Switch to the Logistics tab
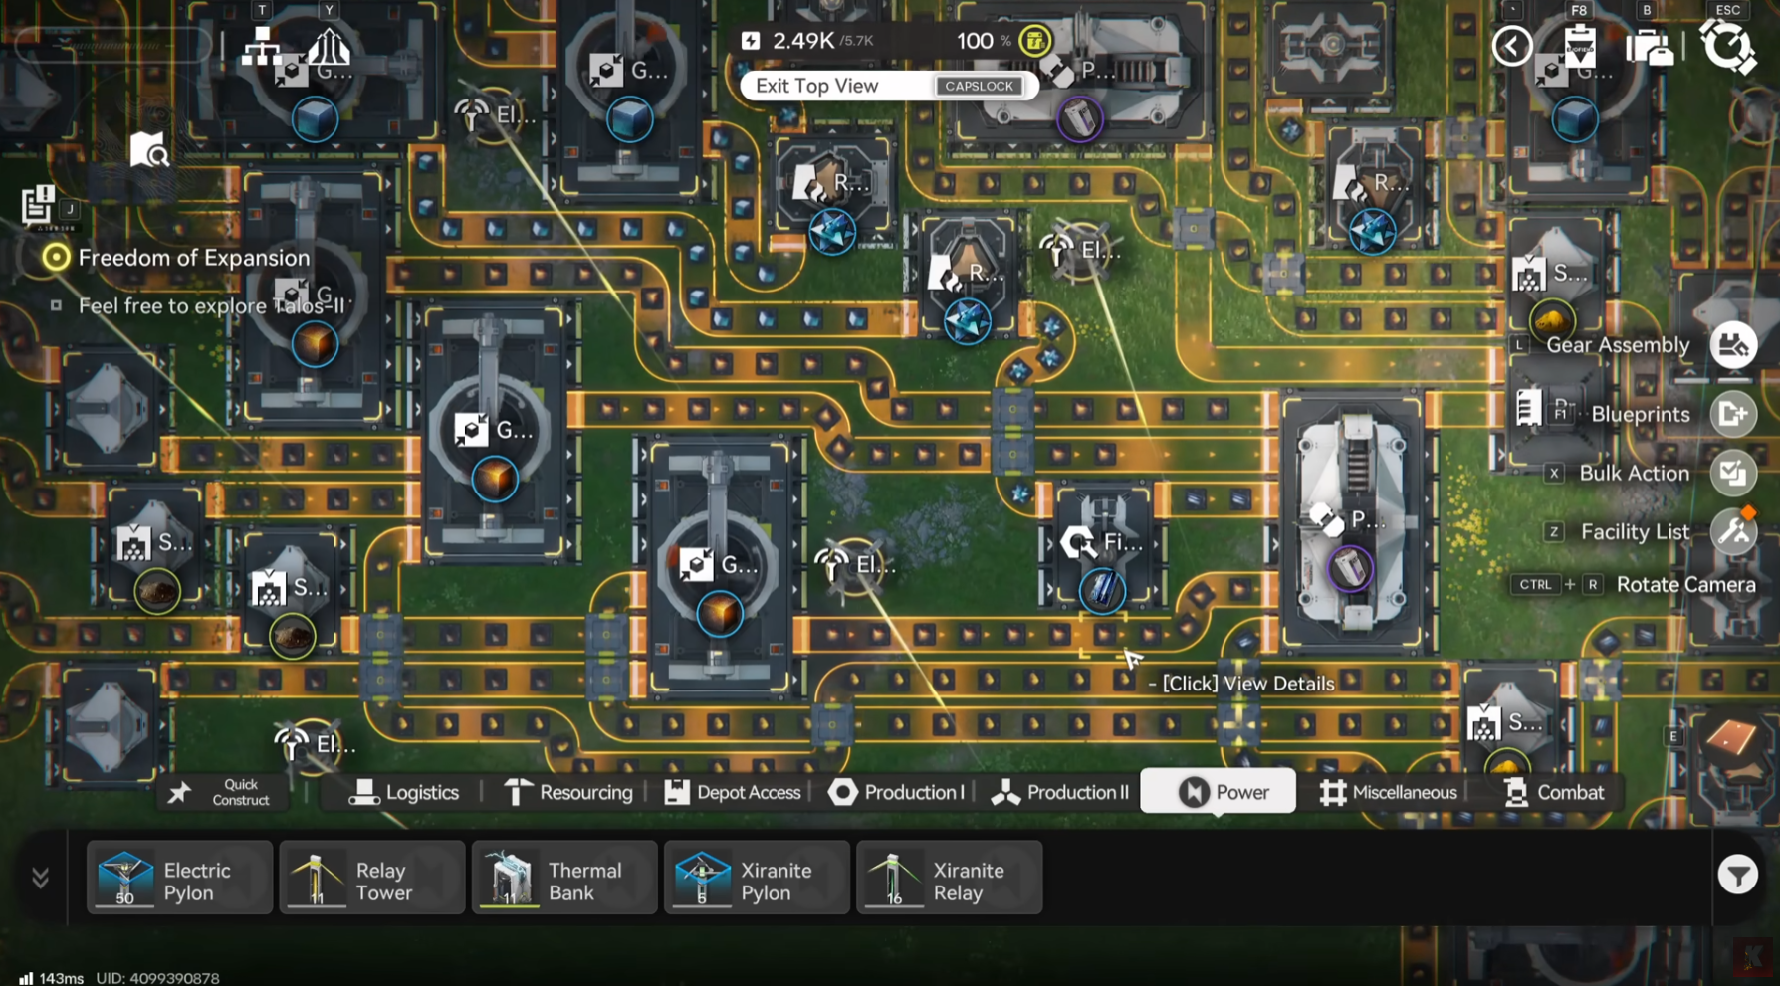 click(404, 792)
